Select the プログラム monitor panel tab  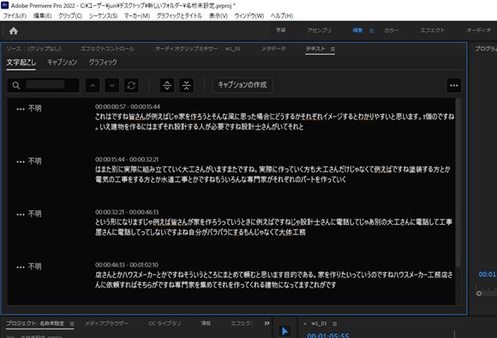coord(486,49)
